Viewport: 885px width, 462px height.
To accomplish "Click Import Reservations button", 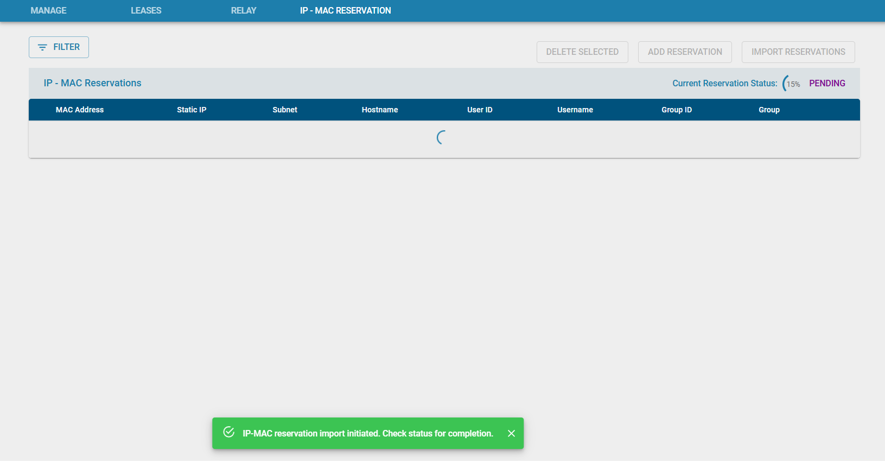I will coord(798,52).
